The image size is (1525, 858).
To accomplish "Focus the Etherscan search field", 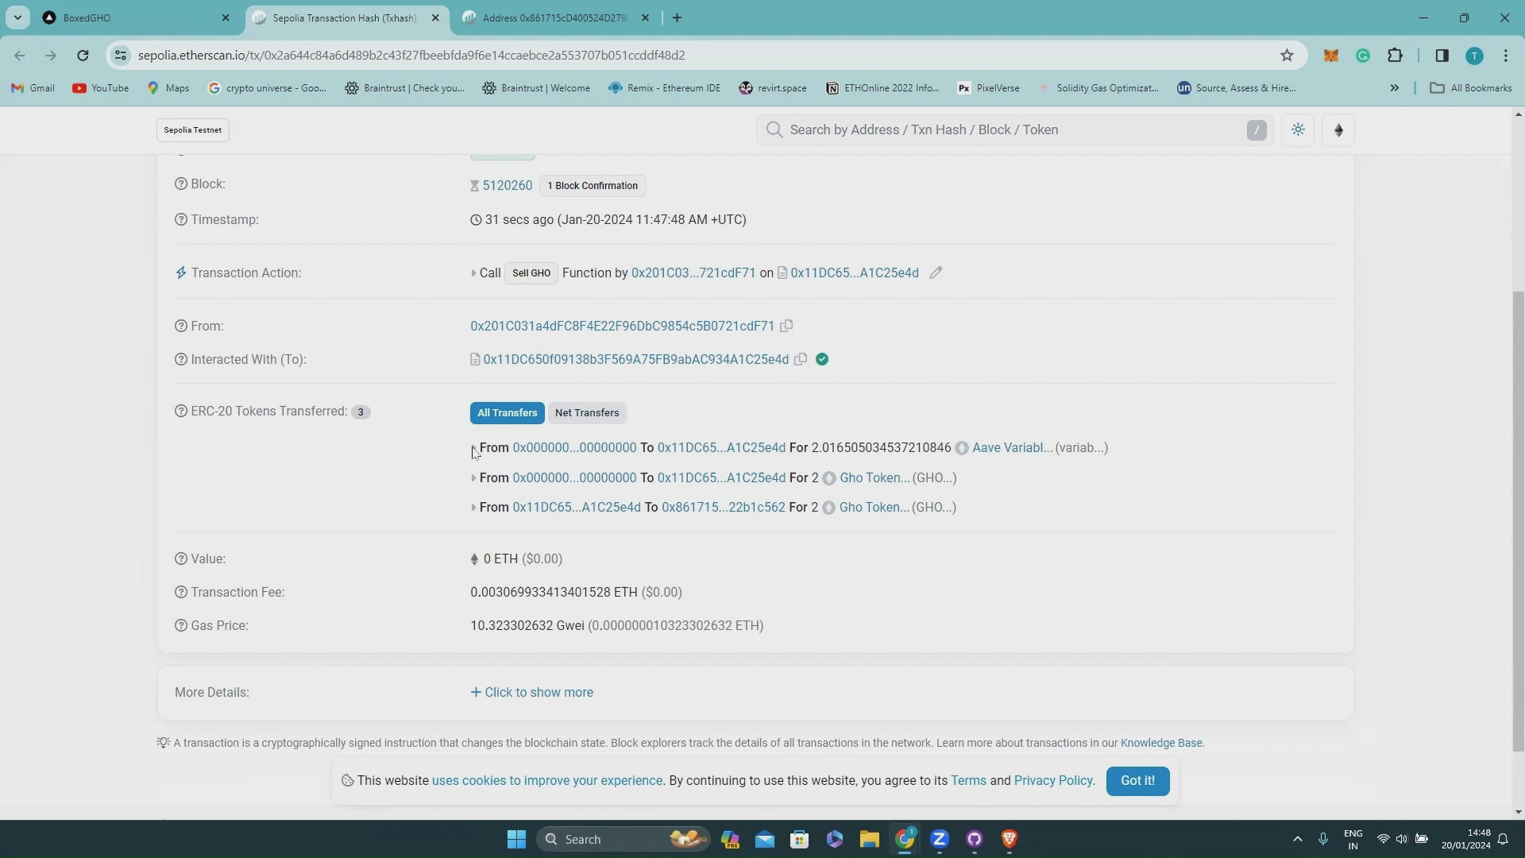I will [x=1015, y=130].
